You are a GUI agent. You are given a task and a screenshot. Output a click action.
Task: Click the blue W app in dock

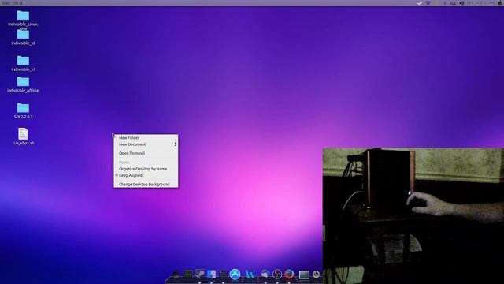pyautogui.click(x=250, y=275)
